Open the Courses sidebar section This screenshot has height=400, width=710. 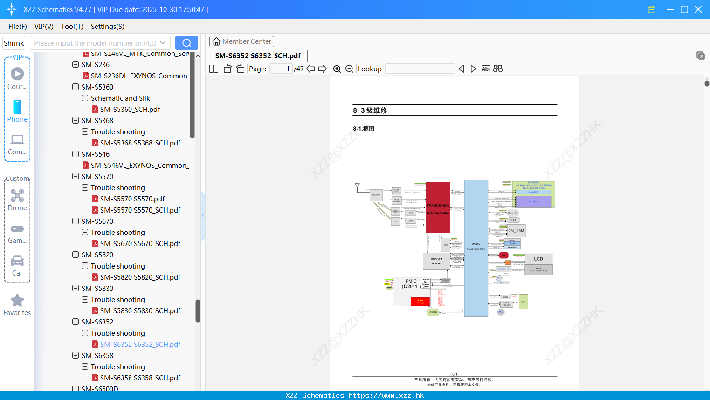click(x=17, y=79)
